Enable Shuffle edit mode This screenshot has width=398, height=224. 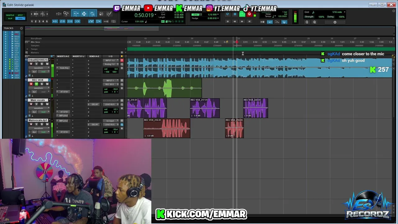(10, 15)
